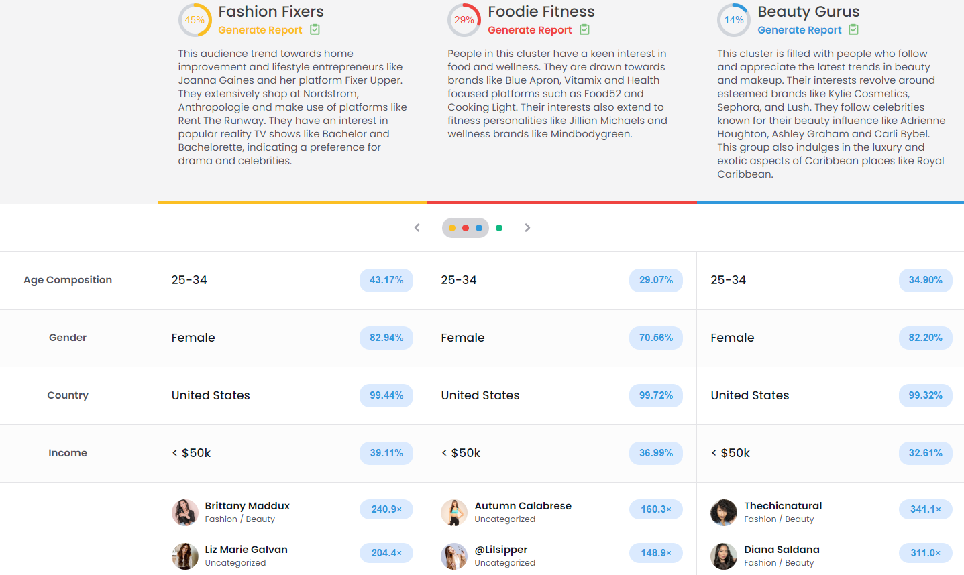Image resolution: width=964 pixels, height=575 pixels.
Task: Click the 99.44% United States badge
Action: (x=386, y=395)
